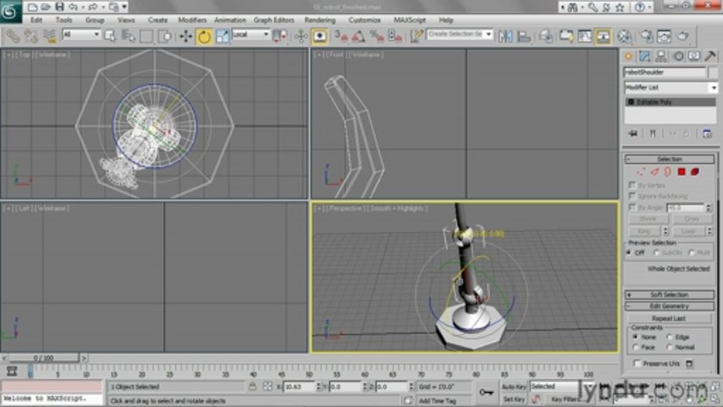The image size is (723, 407).
Task: Open the MAXScript menu
Action: [x=410, y=20]
